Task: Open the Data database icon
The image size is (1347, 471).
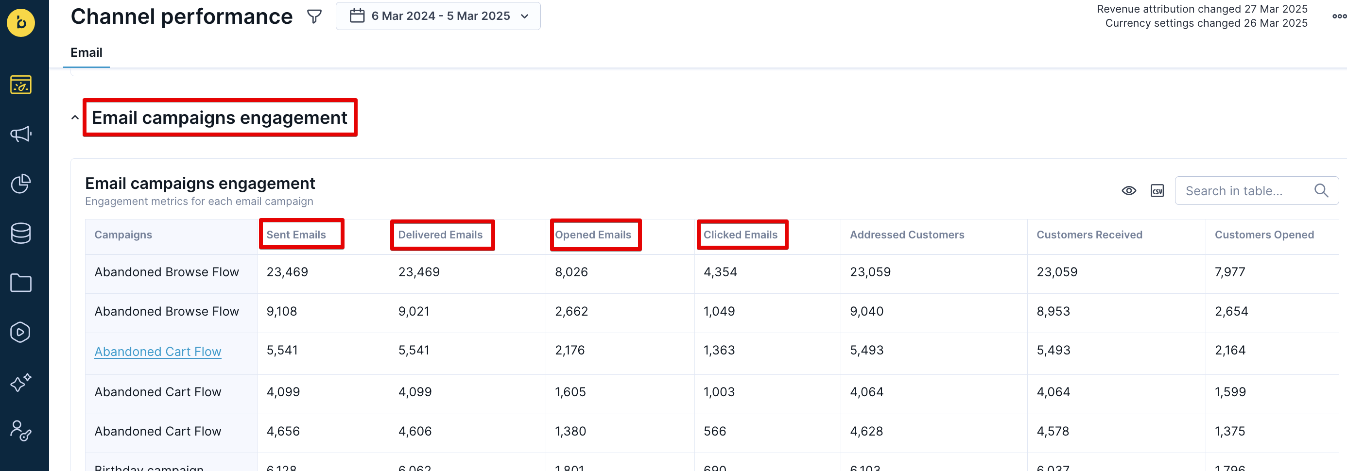Action: click(21, 233)
